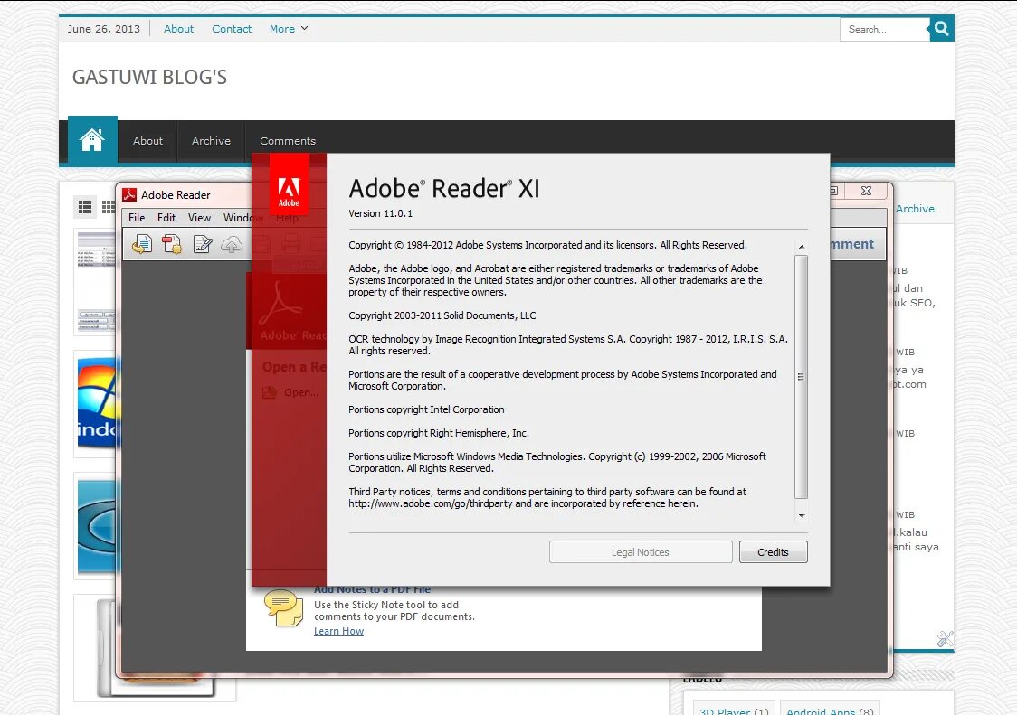
Task: Click the Archive link in right sidebar
Action: tap(915, 209)
